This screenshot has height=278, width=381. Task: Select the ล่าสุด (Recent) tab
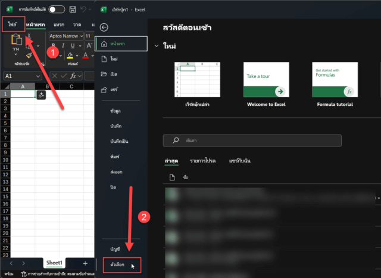coord(171,161)
